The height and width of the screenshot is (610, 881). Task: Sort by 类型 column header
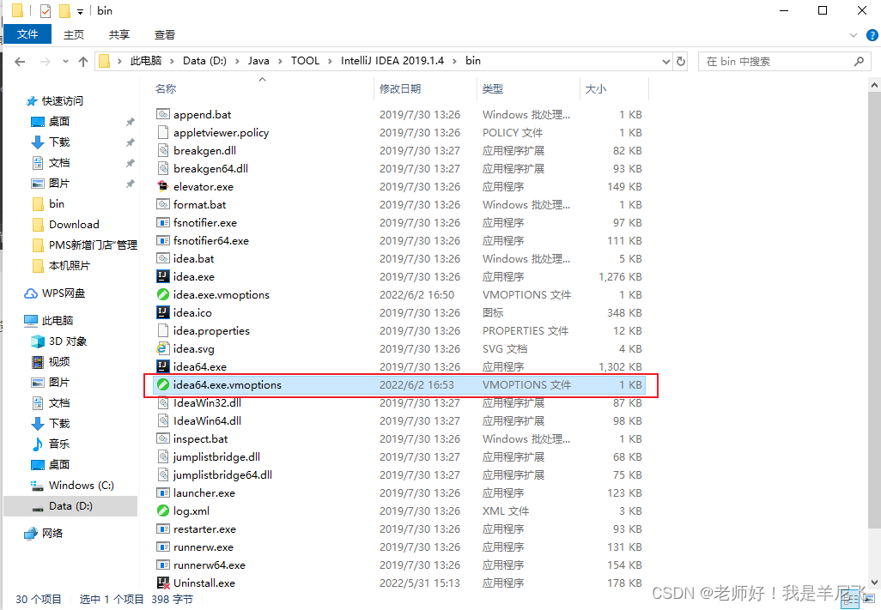493,88
